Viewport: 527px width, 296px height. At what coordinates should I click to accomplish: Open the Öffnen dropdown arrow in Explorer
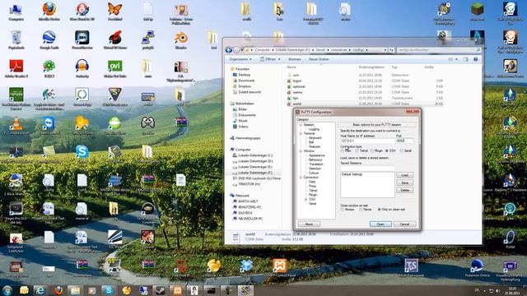[x=279, y=59]
